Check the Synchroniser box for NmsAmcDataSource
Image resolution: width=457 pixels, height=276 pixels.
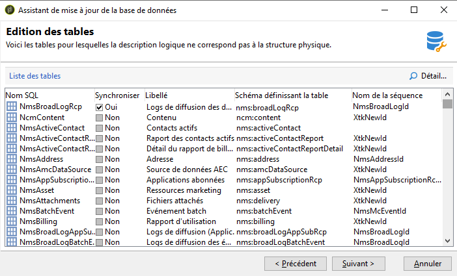coord(100,169)
